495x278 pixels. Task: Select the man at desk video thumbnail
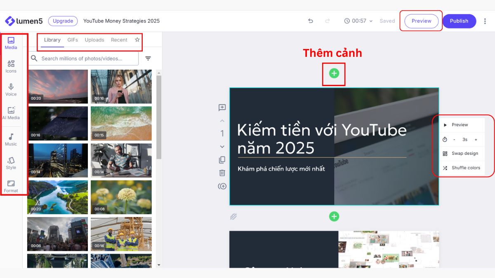[x=121, y=160]
